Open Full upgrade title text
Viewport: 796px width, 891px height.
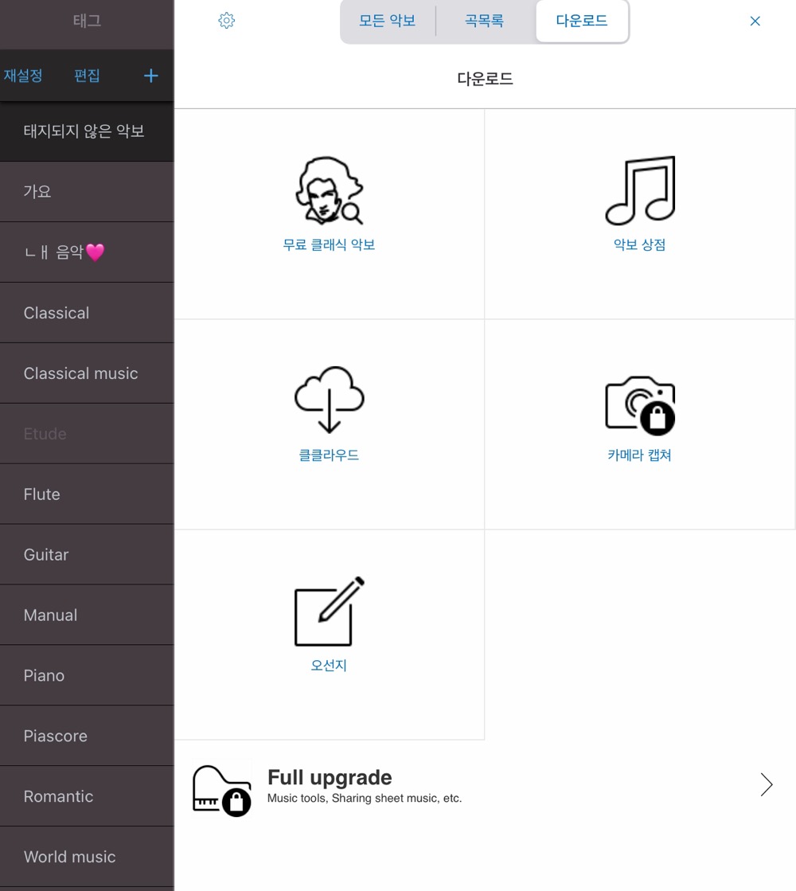pyautogui.click(x=330, y=777)
